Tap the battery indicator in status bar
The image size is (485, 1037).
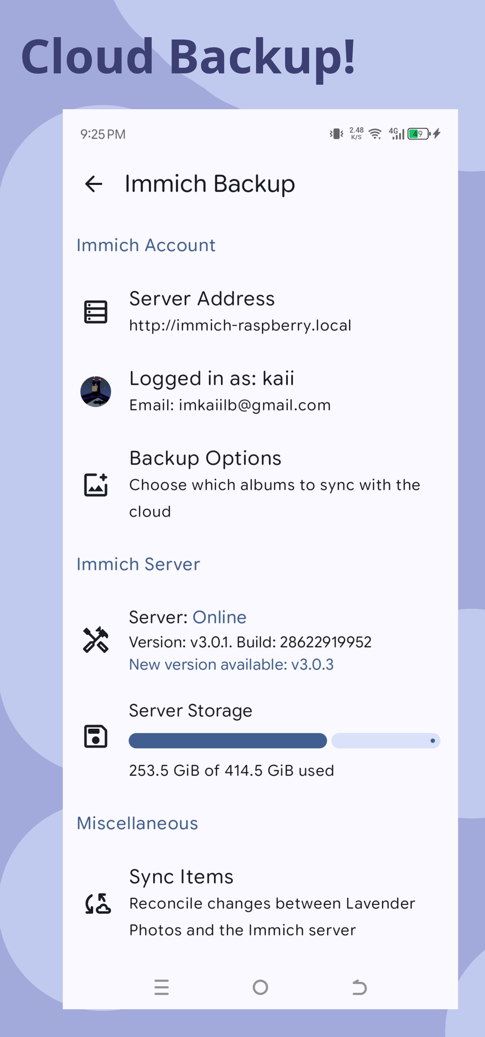click(x=419, y=134)
